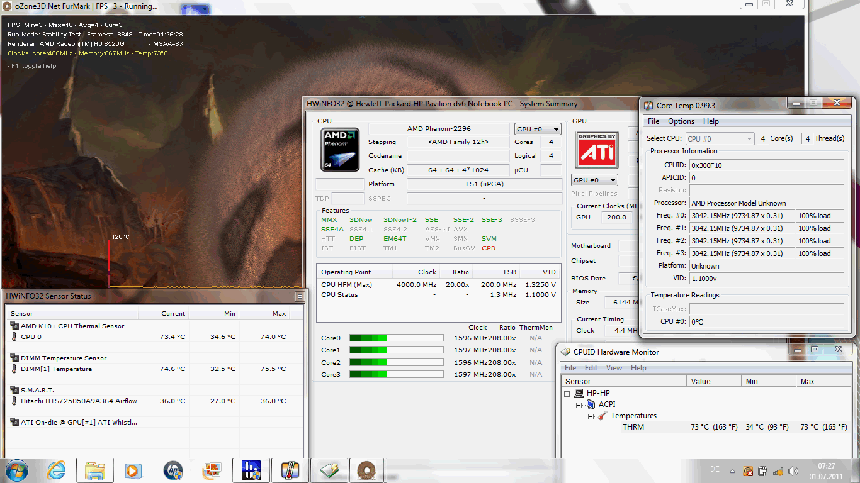Screen dimensions: 860x483
Task: Open the photo gallery taskbar icon
Action: pyautogui.click(x=212, y=470)
